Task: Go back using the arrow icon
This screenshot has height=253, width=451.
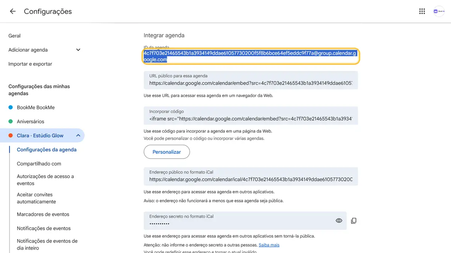Action: (13, 11)
